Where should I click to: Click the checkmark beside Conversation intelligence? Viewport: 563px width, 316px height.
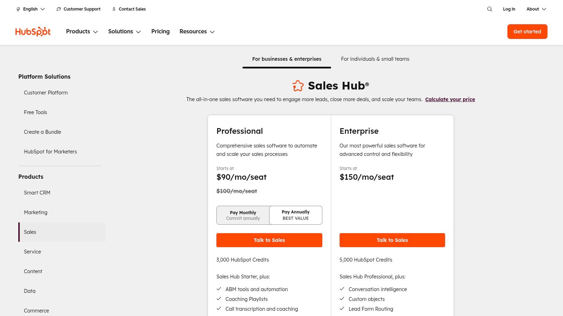tap(342, 289)
